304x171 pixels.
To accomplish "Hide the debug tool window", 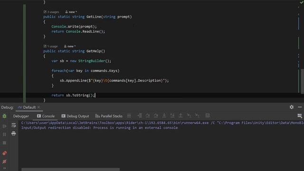I will point(300,107).
